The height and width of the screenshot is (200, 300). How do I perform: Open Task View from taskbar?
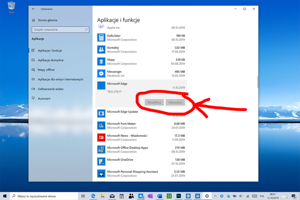point(83,196)
